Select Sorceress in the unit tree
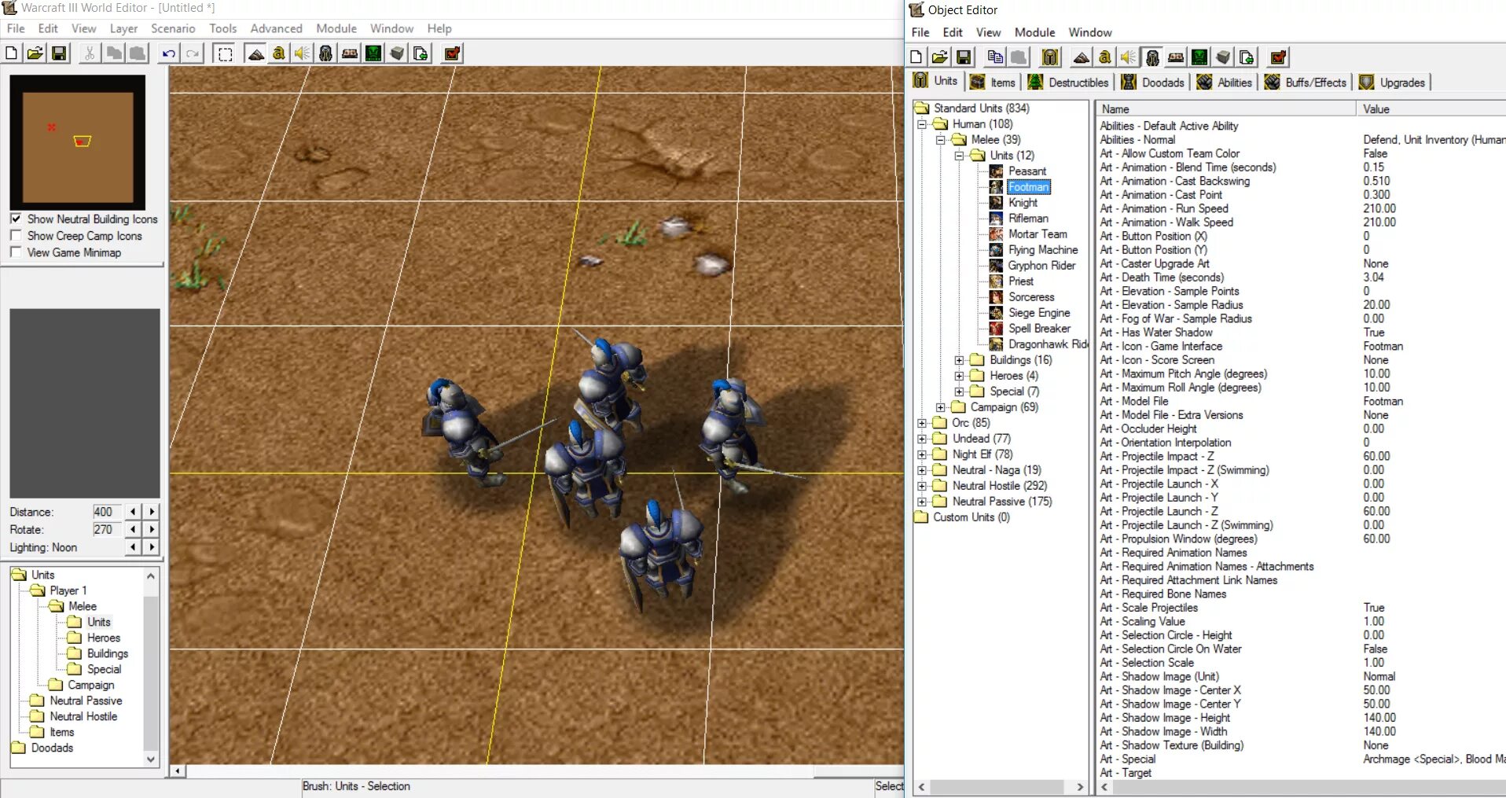1506x798 pixels. 1031,297
